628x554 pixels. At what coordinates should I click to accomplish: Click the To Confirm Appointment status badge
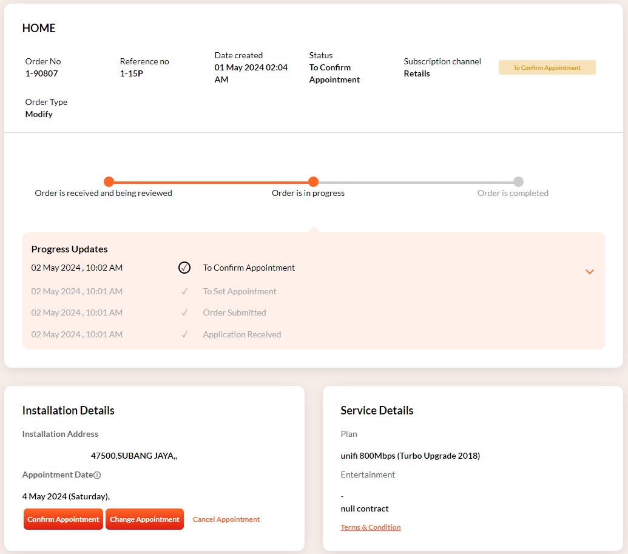(x=547, y=67)
